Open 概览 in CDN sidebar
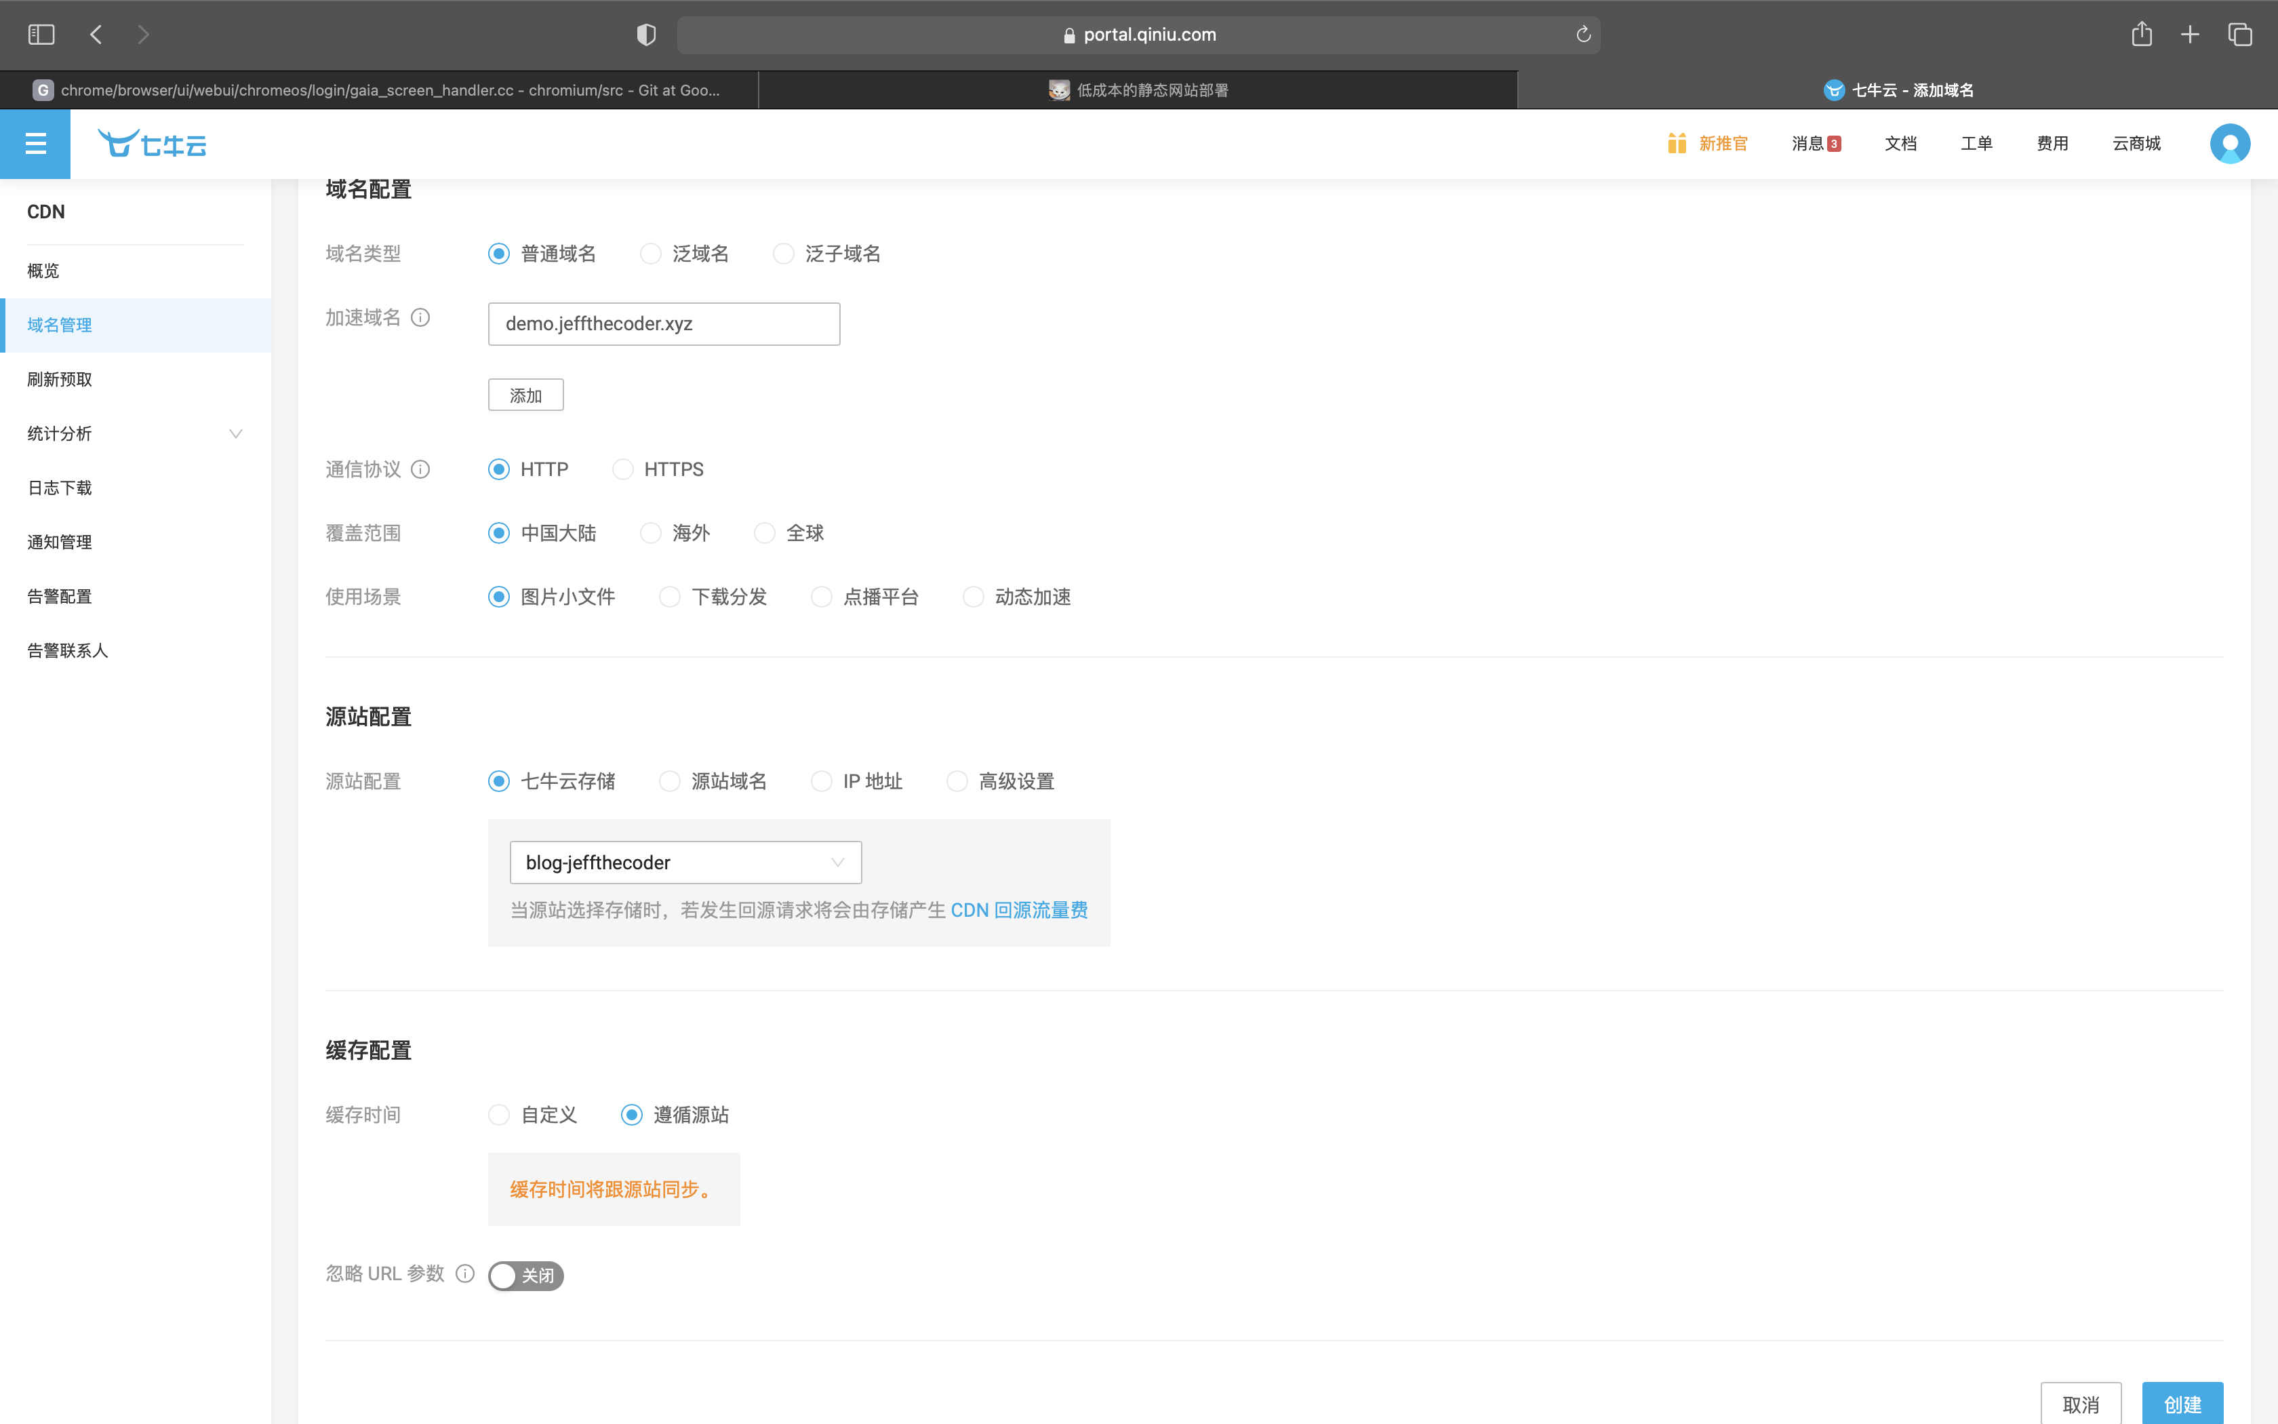The image size is (2278, 1424). tap(136, 271)
